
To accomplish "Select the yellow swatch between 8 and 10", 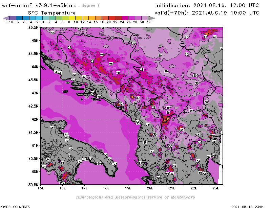I will coord(72,18).
